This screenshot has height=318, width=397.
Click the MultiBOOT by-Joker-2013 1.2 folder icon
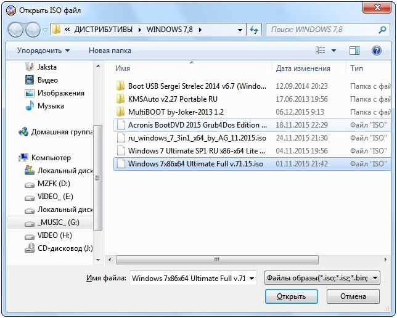(121, 112)
